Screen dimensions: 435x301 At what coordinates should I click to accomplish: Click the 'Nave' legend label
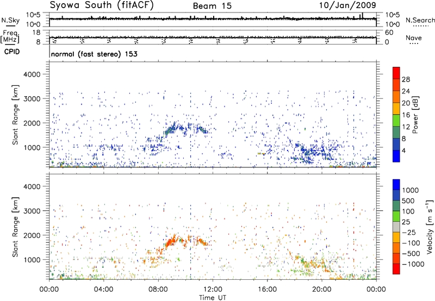pos(414,38)
